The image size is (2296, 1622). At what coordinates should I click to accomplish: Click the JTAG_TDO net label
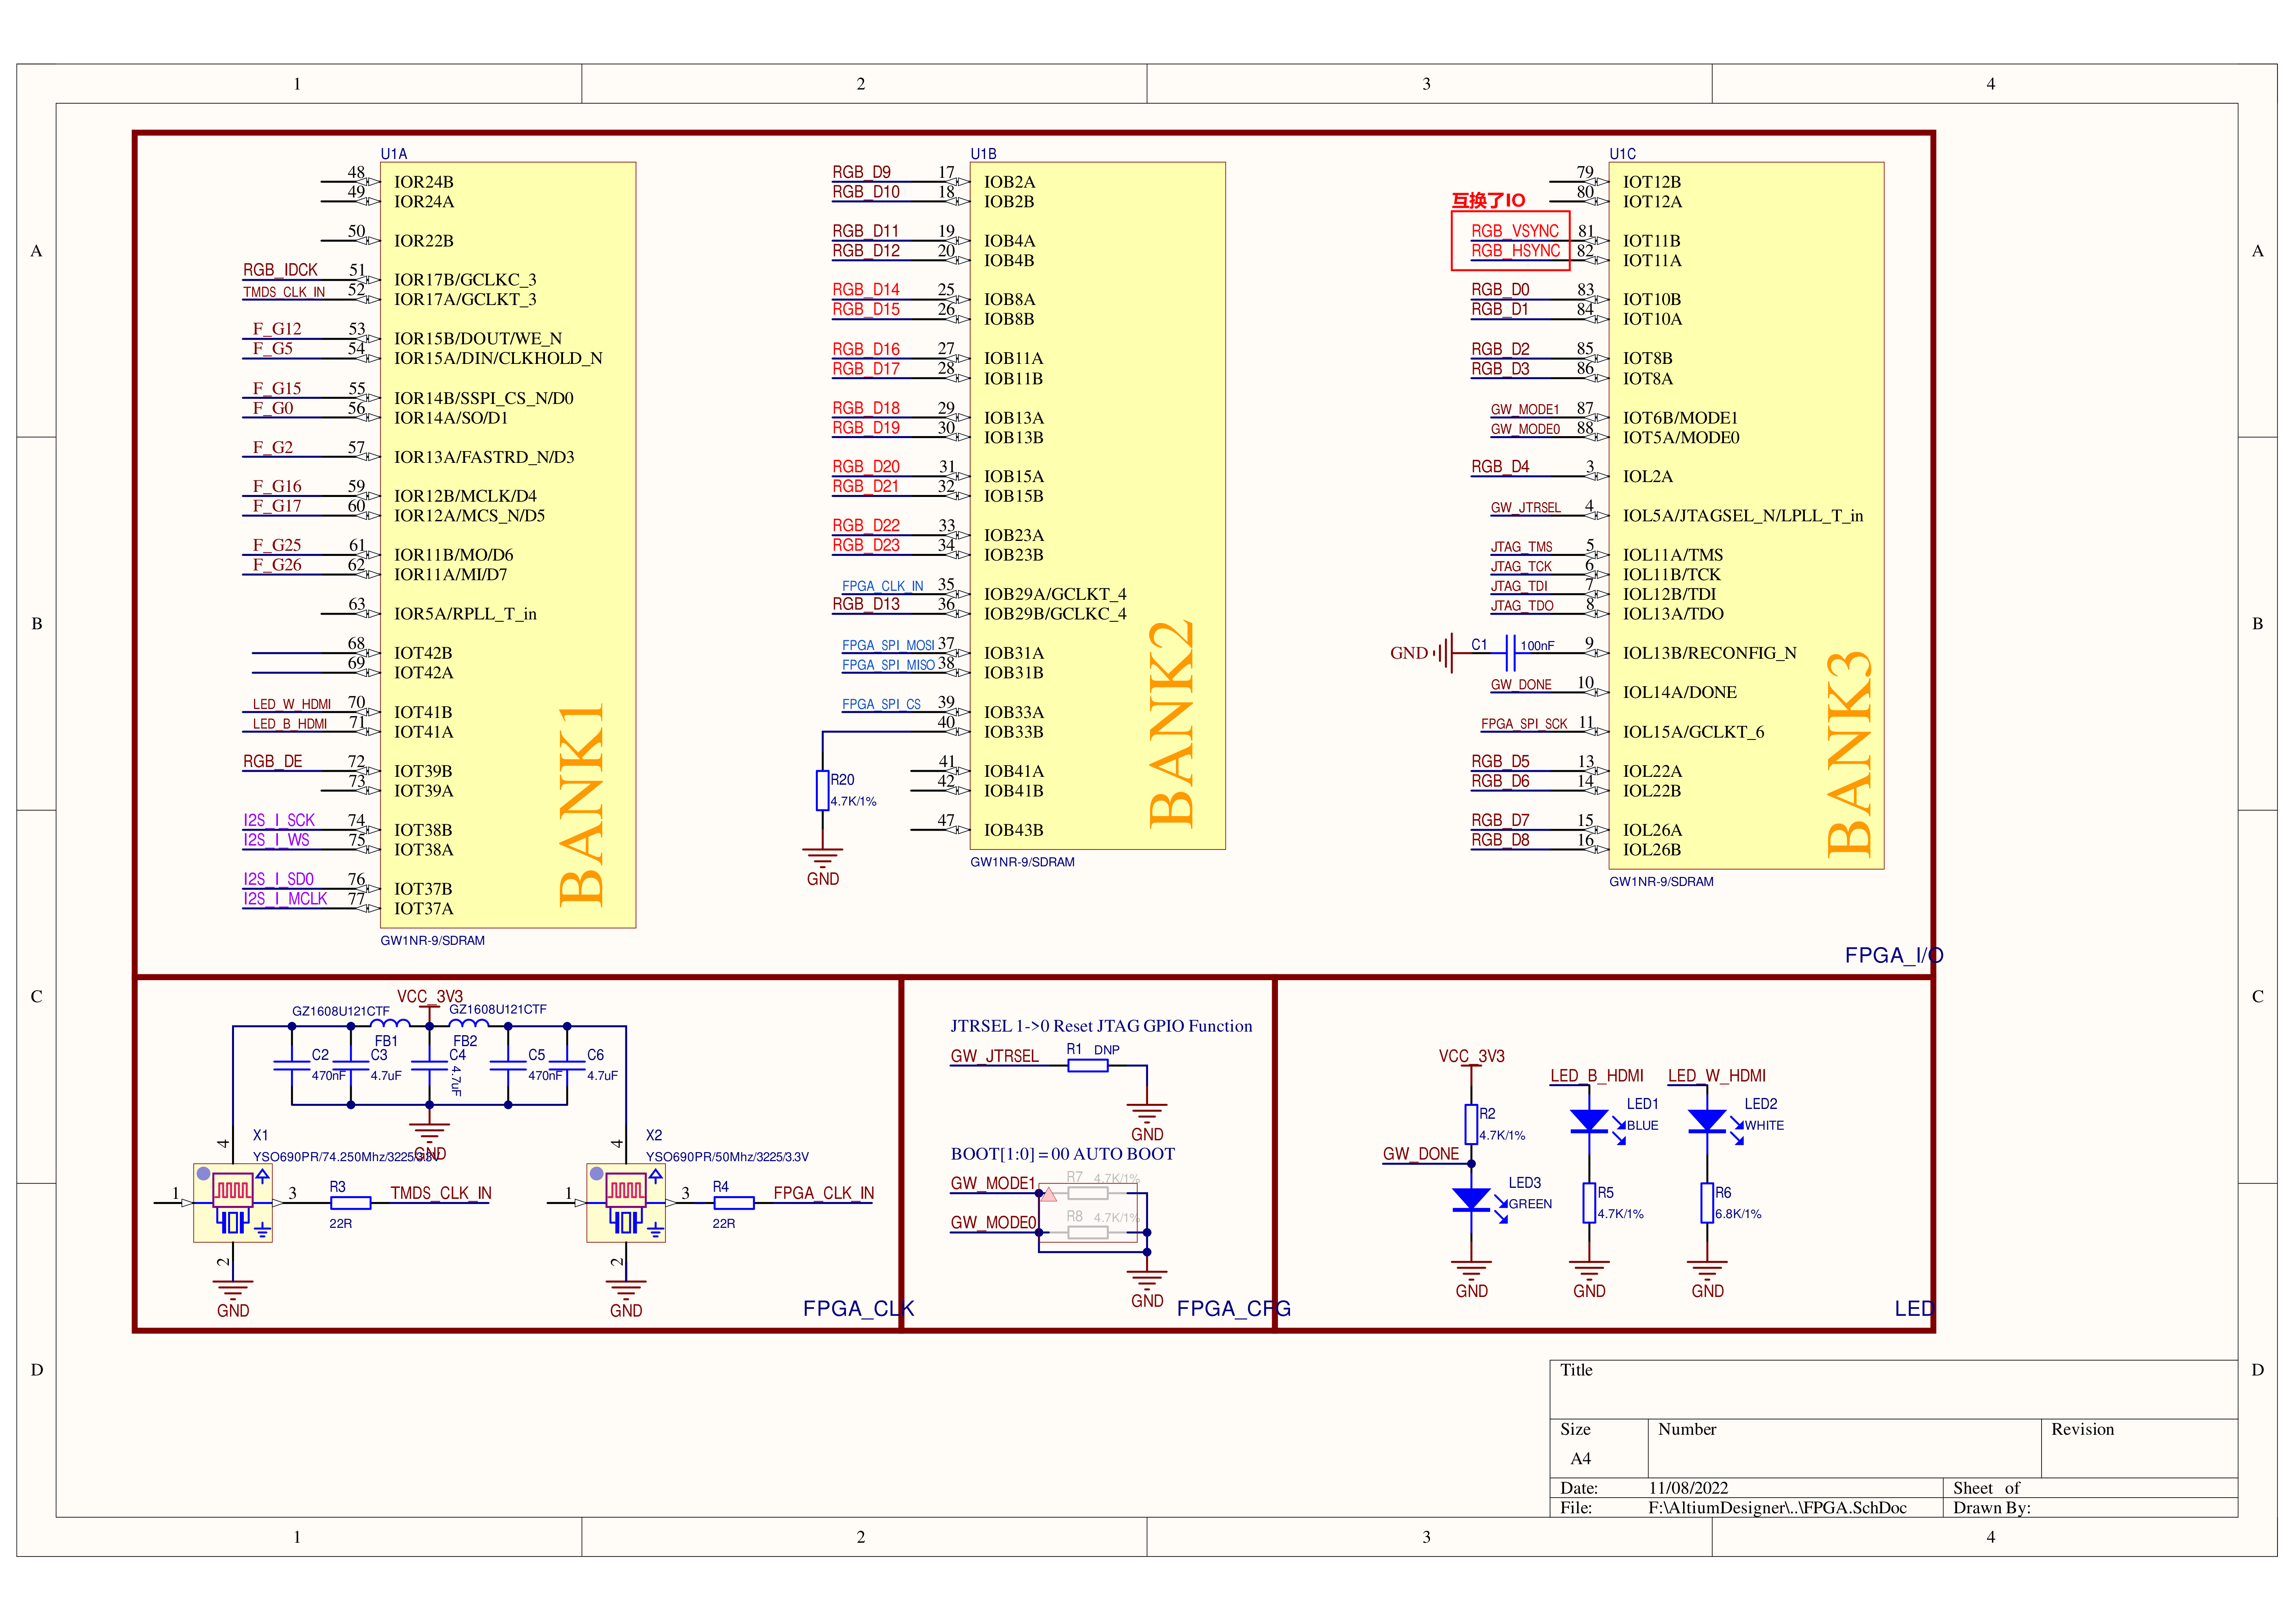(1522, 606)
